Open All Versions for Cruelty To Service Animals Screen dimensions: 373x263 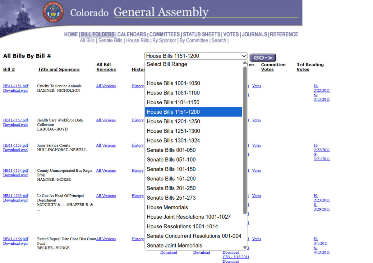(106, 86)
